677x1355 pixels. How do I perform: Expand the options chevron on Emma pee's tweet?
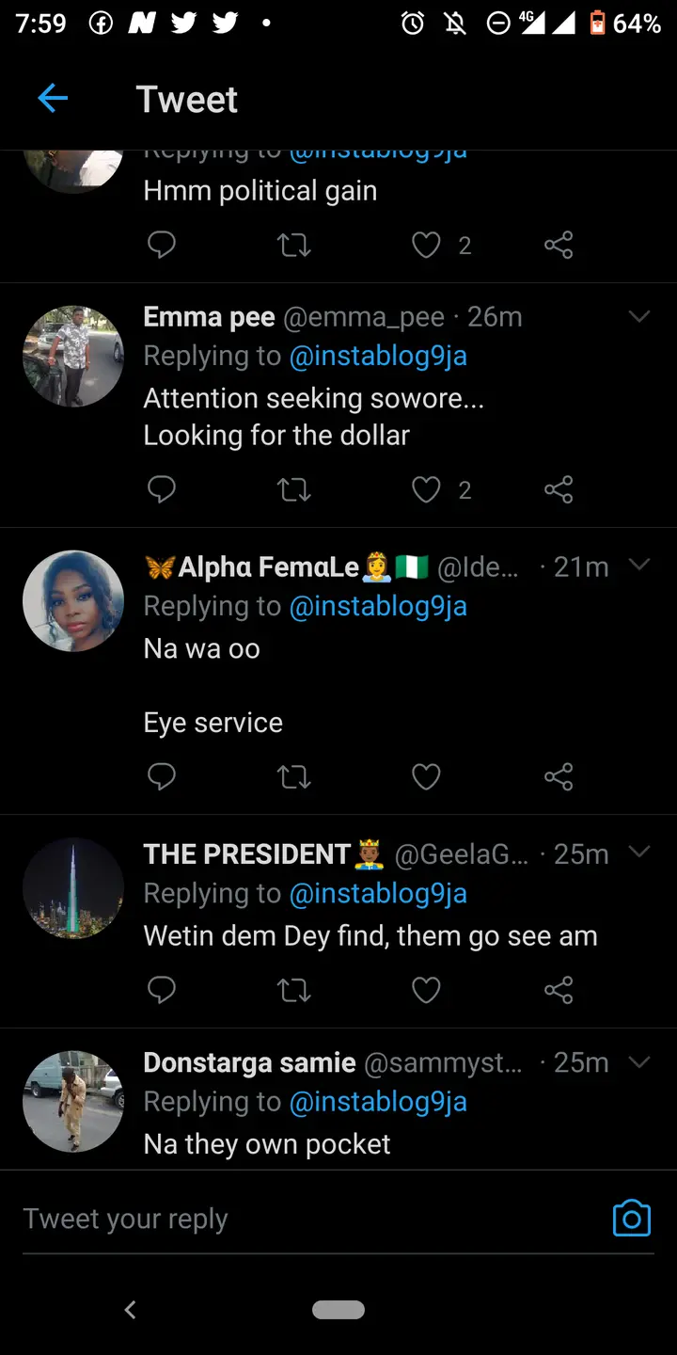[x=639, y=317]
